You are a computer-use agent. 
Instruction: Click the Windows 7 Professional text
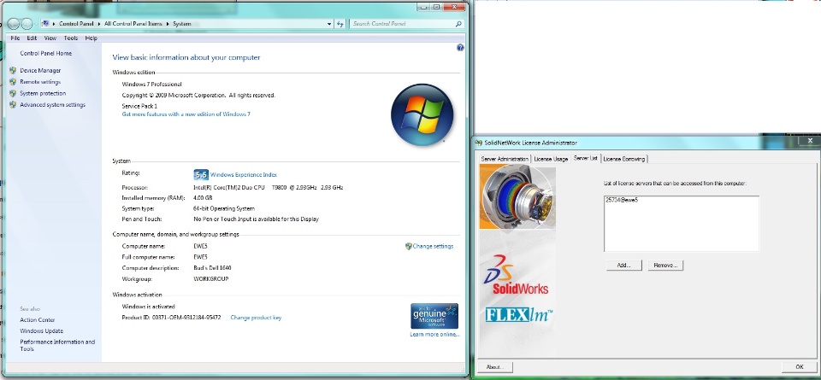152,85
